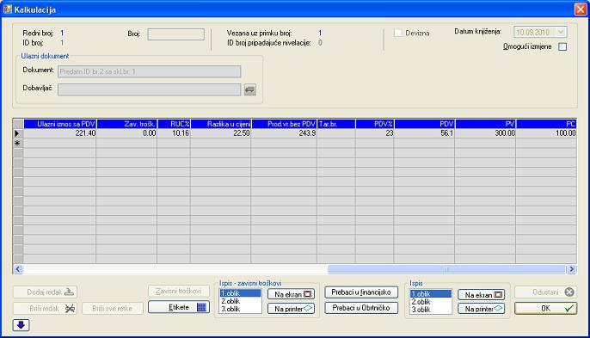Select 1.oblik in Ispis - zavisni troškovi list
This screenshot has height=338, width=590.
(x=240, y=293)
